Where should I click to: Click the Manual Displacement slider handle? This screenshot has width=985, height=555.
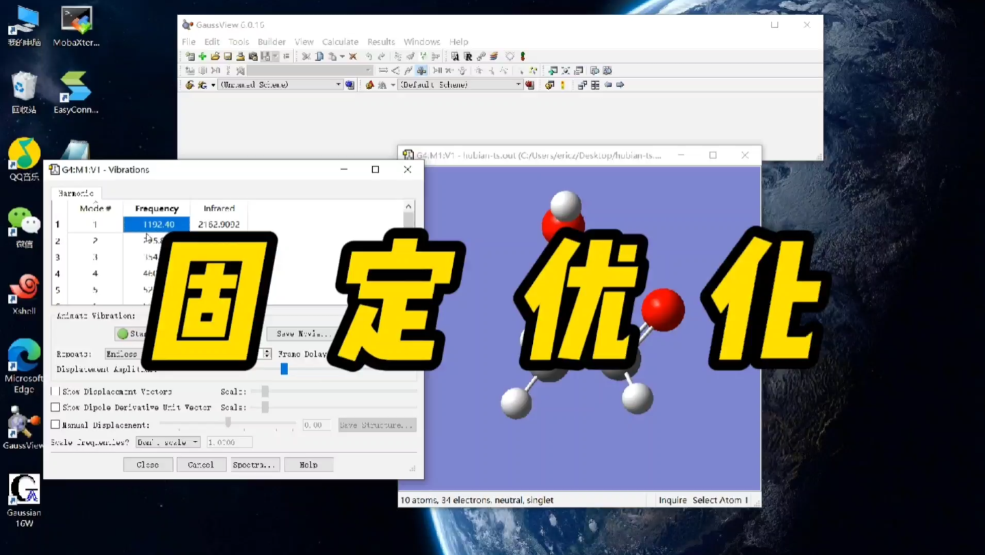coord(228,424)
